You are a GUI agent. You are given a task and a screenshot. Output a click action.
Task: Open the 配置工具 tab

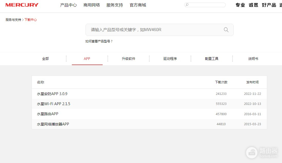[x=211, y=59]
